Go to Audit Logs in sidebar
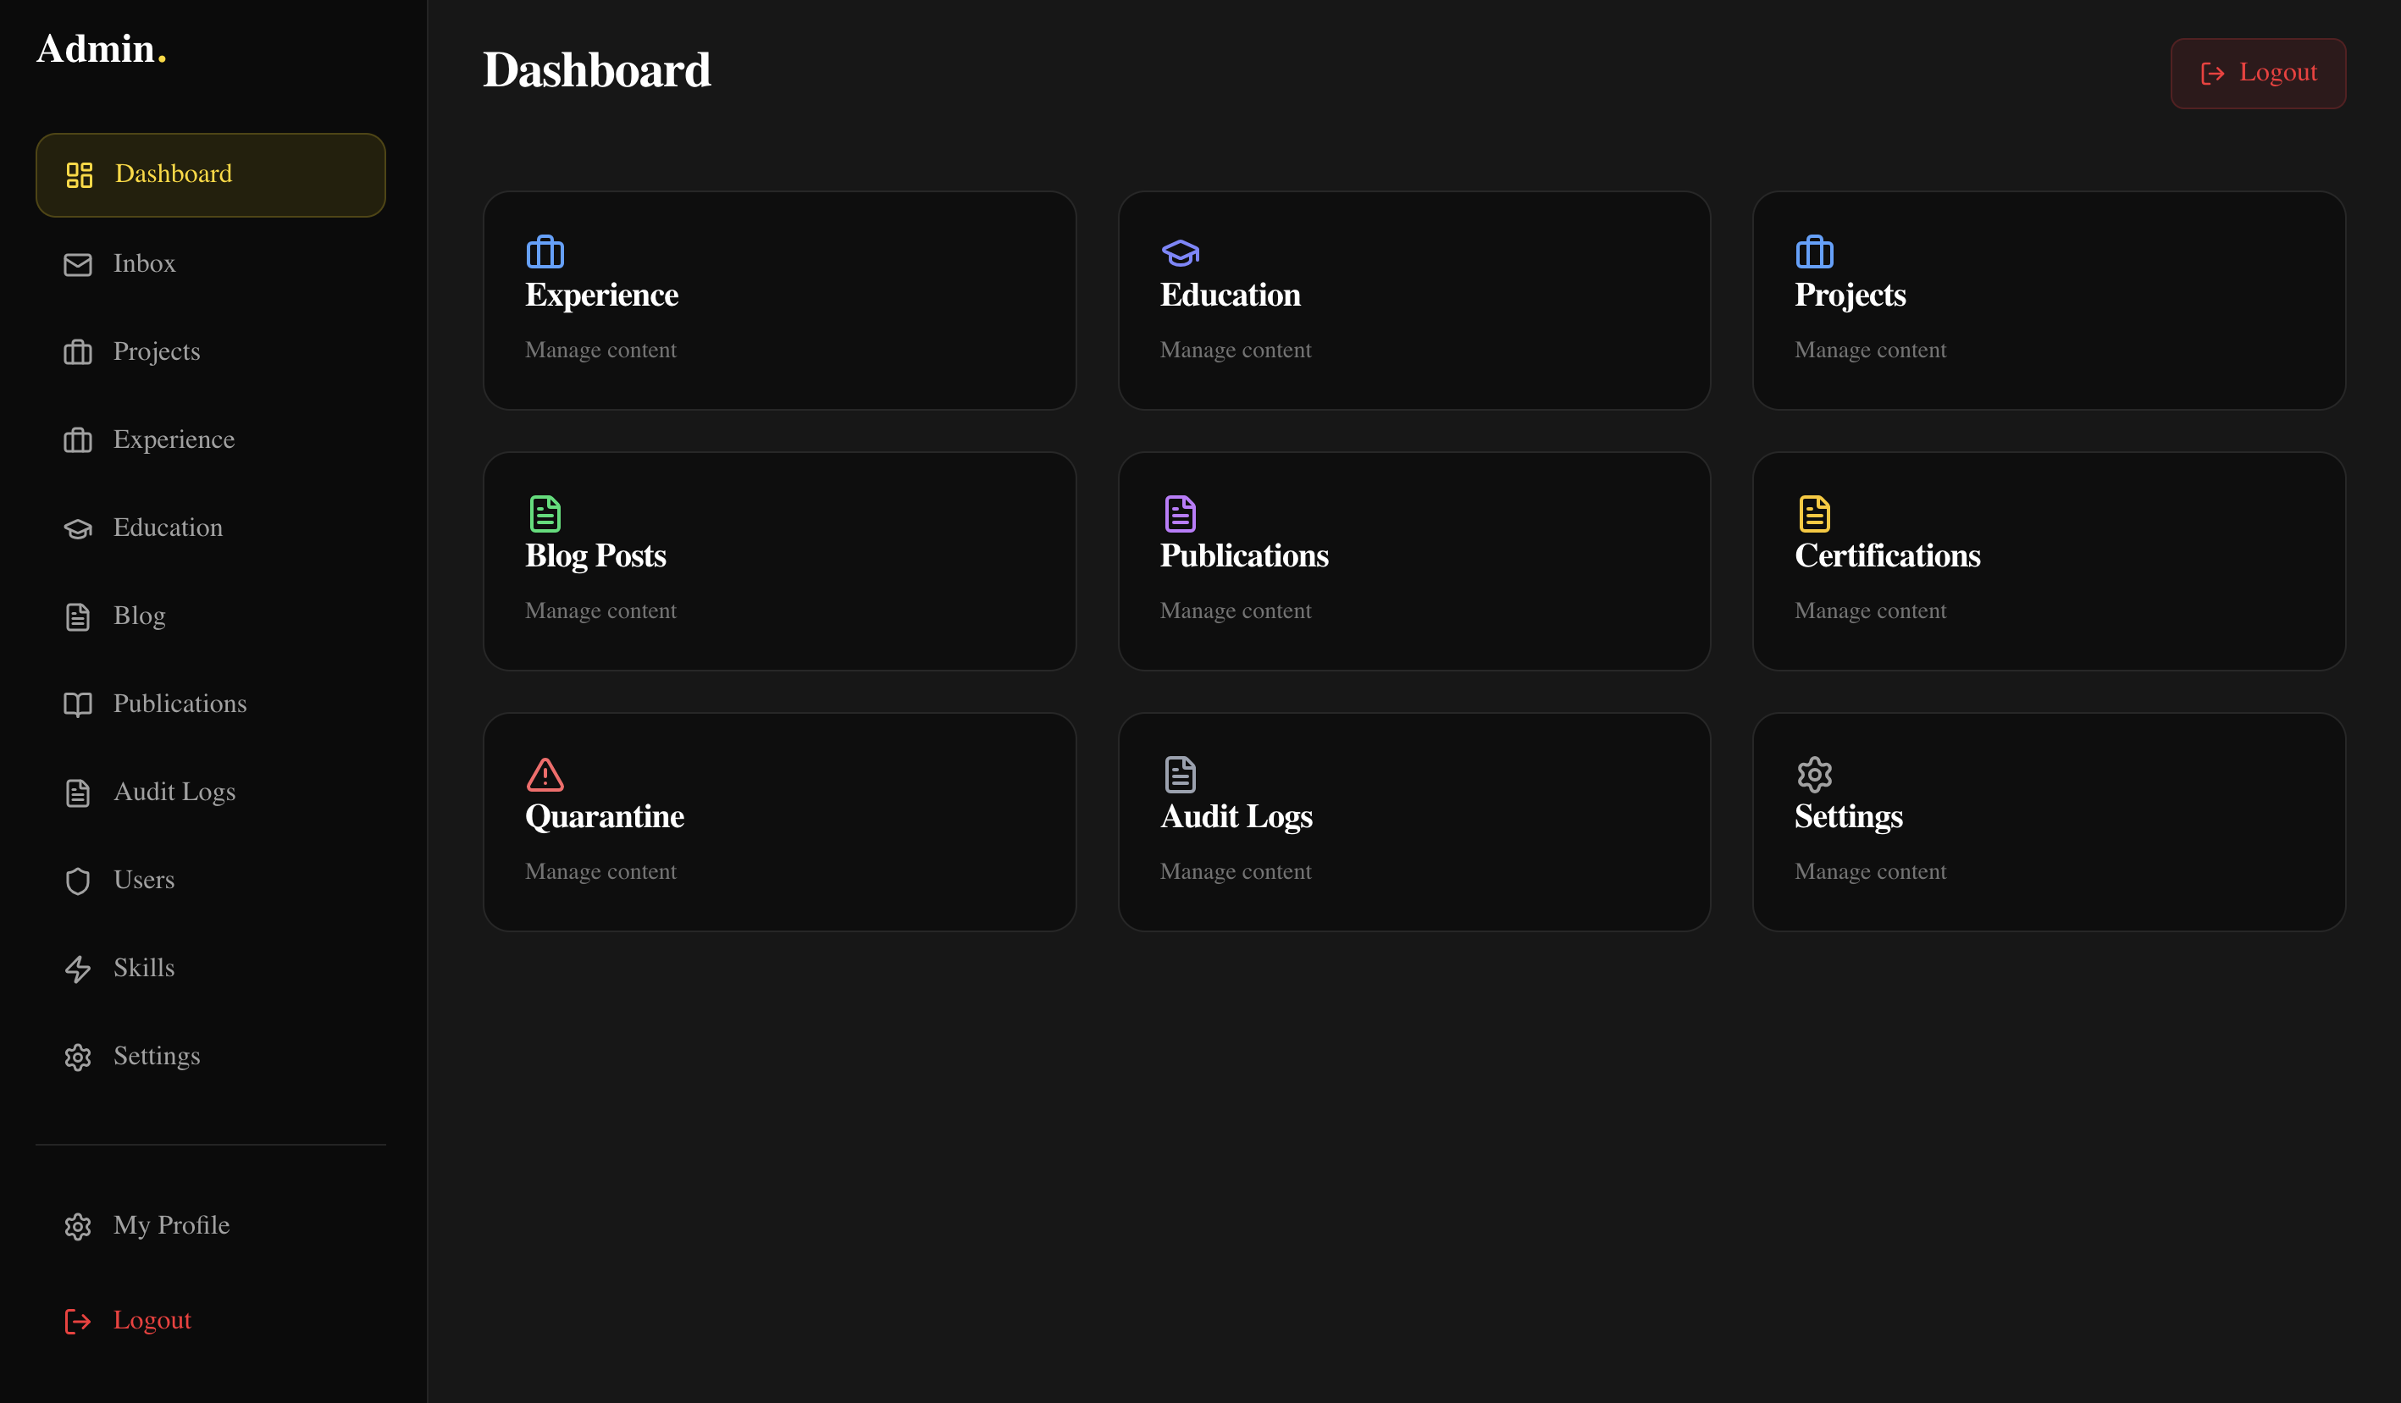Screen dimensions: 2401x1403 click(x=174, y=792)
